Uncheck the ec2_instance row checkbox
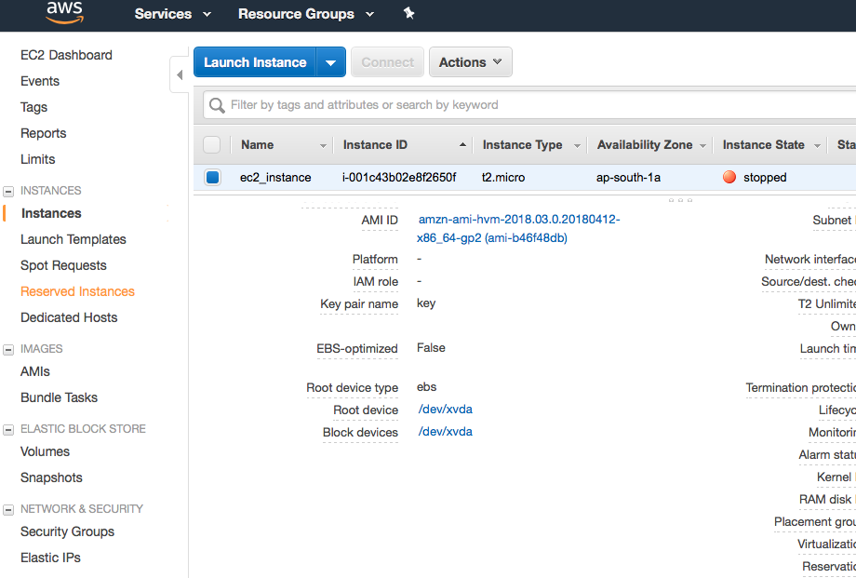856x578 pixels. (213, 177)
